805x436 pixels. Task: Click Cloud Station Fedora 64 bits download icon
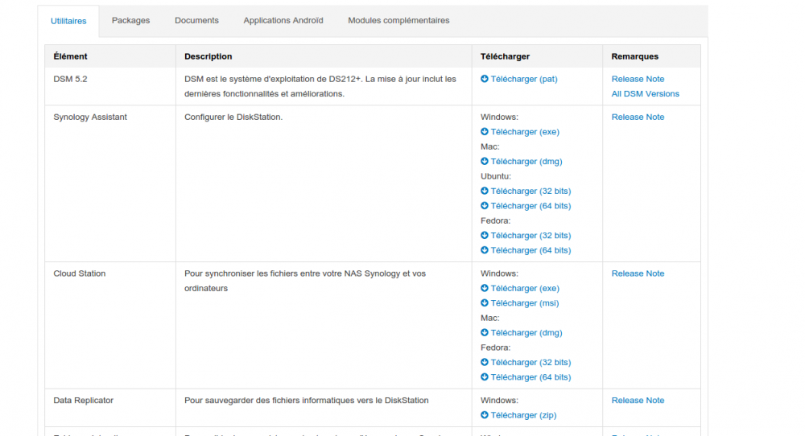point(484,377)
